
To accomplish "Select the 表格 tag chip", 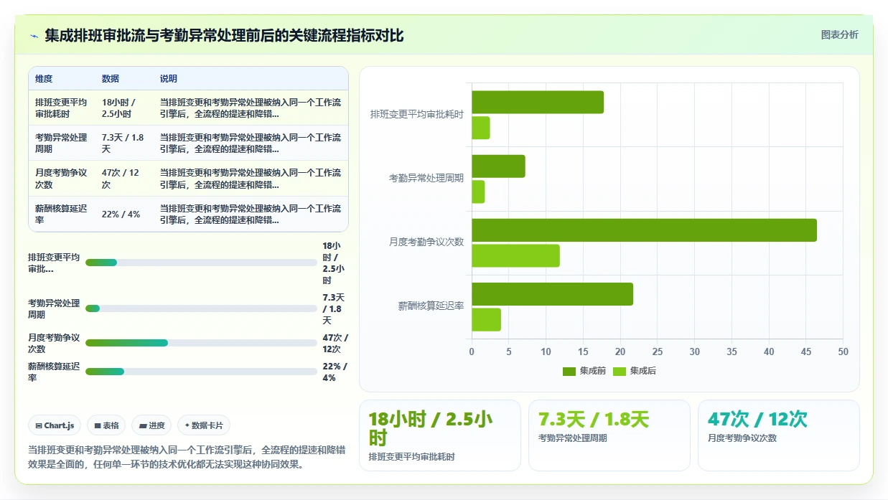I will 106,425.
